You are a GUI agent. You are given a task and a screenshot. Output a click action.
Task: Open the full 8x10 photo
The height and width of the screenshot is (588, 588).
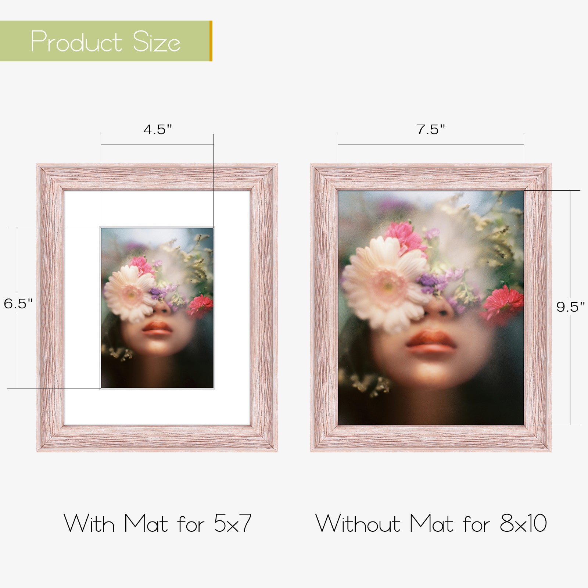tap(431, 308)
